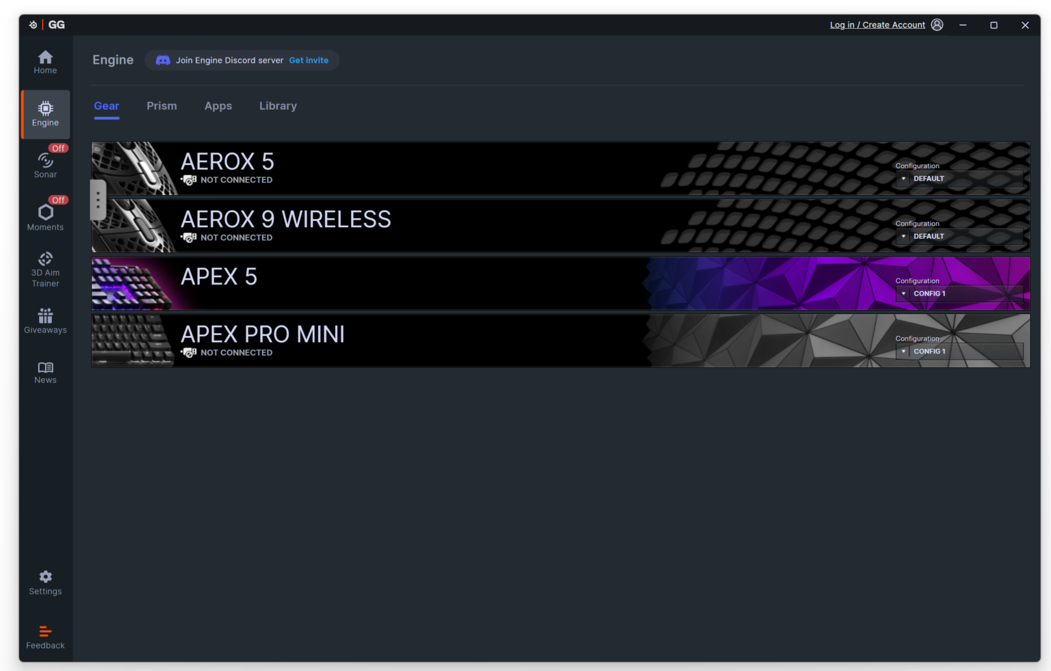The width and height of the screenshot is (1051, 671).
Task: Open APEX PRO MINI configuration selector
Action: 960,351
